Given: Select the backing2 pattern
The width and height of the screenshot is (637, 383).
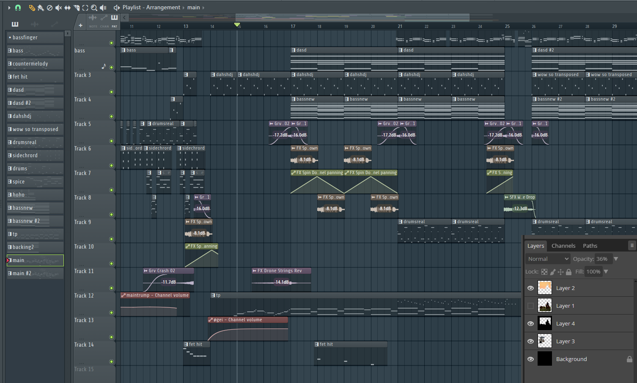Looking at the screenshot, I should [x=35, y=247].
